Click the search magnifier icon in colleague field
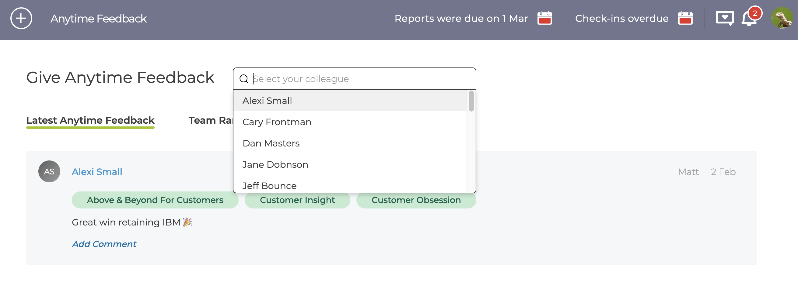The width and height of the screenshot is (798, 282). [244, 79]
